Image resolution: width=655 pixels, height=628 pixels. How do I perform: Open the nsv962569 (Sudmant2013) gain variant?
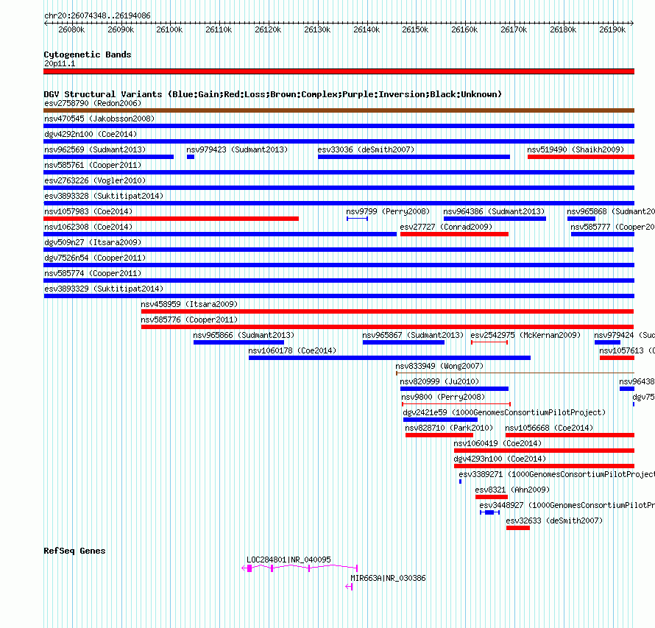[109, 157]
